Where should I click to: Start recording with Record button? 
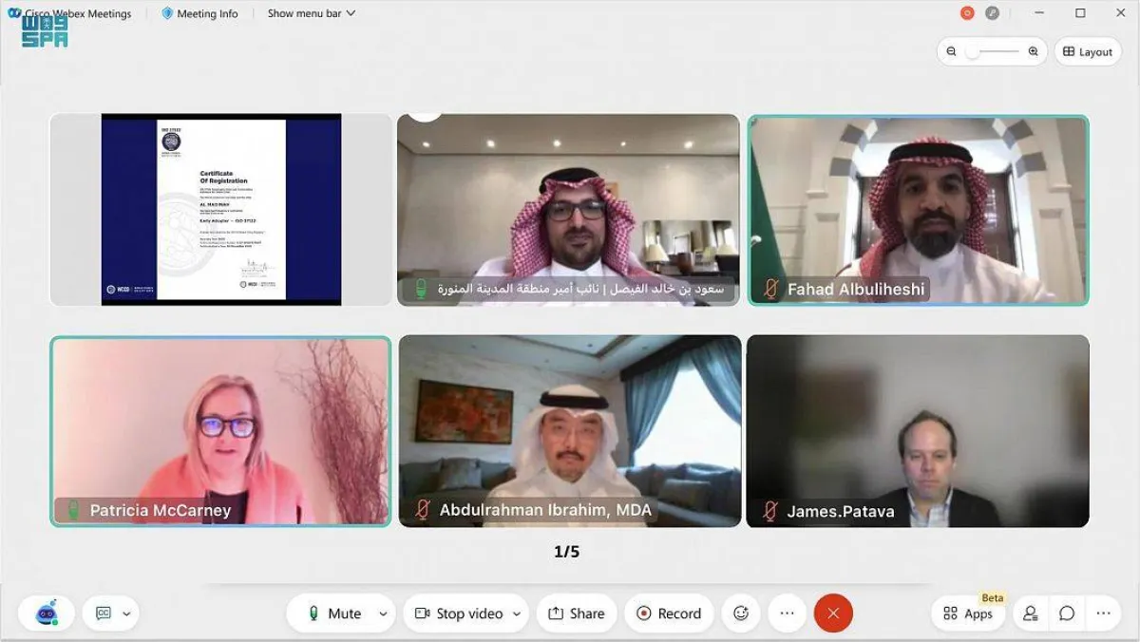(x=668, y=614)
